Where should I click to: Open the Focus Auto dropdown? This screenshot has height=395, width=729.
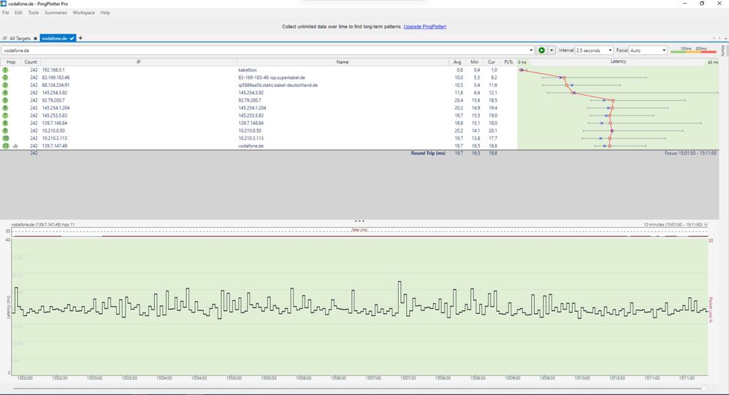point(648,50)
